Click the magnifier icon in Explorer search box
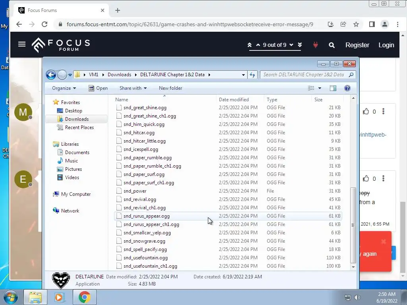Screen dimensions: 407x305 [351, 75]
